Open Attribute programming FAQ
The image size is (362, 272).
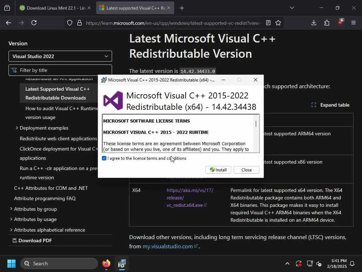pyautogui.click(x=45, y=198)
